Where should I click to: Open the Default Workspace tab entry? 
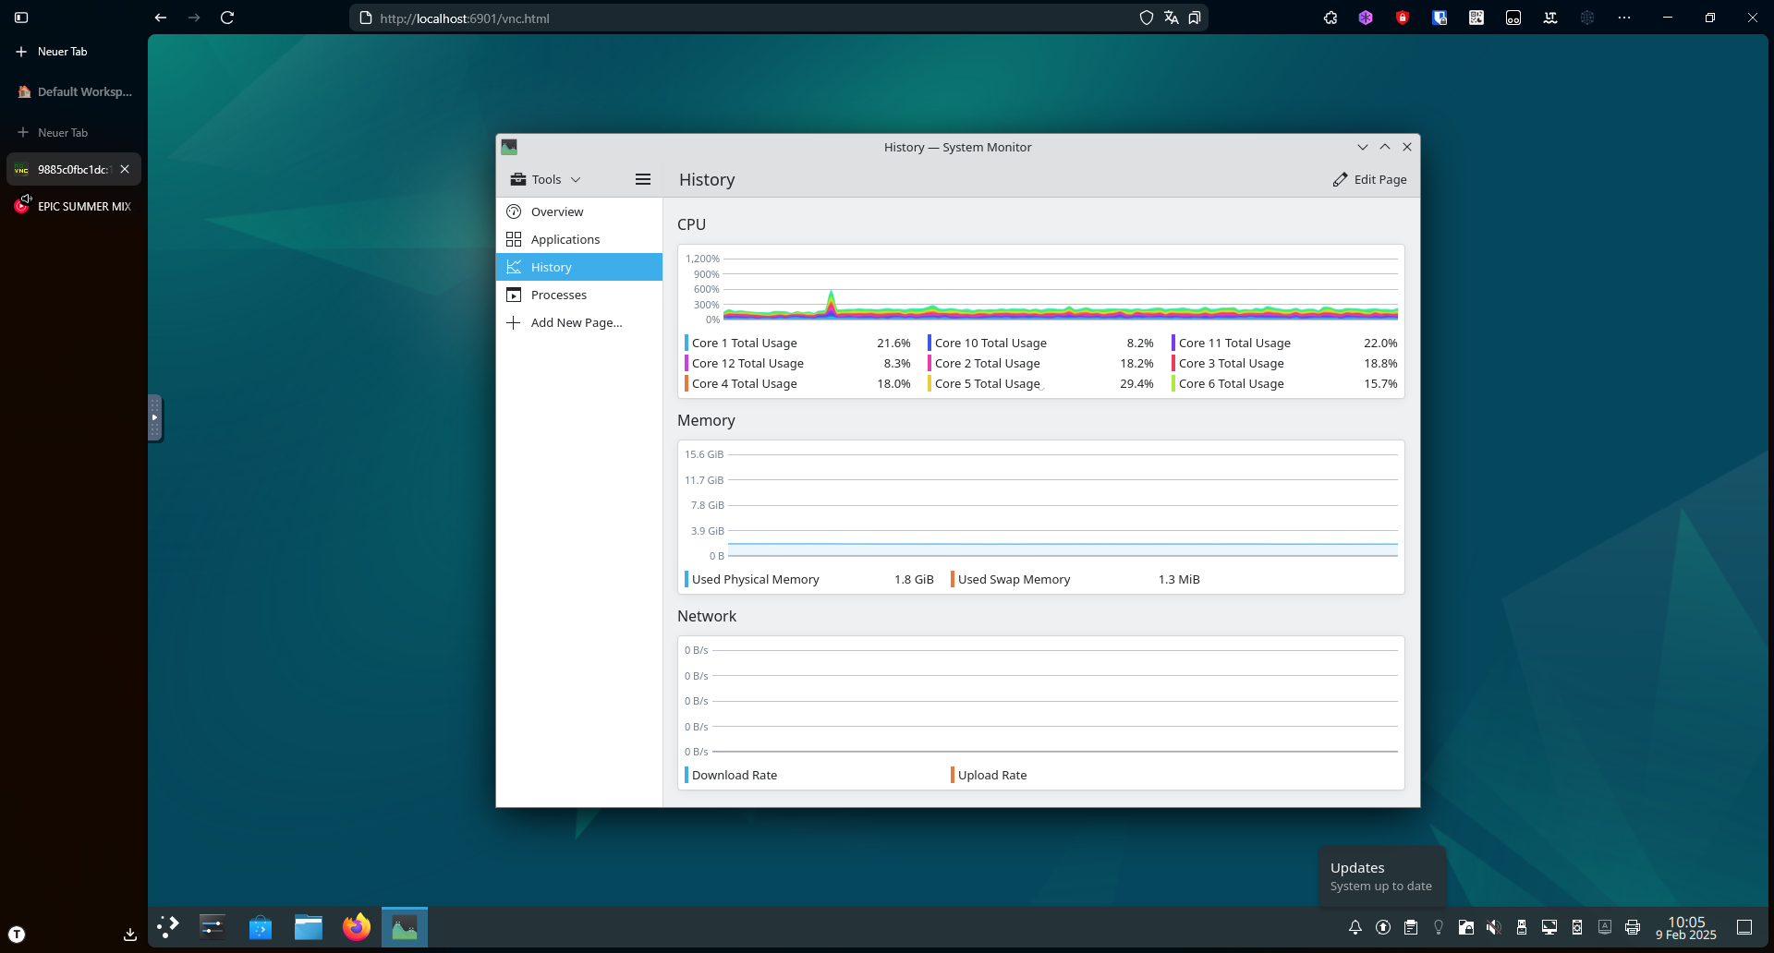(x=74, y=92)
